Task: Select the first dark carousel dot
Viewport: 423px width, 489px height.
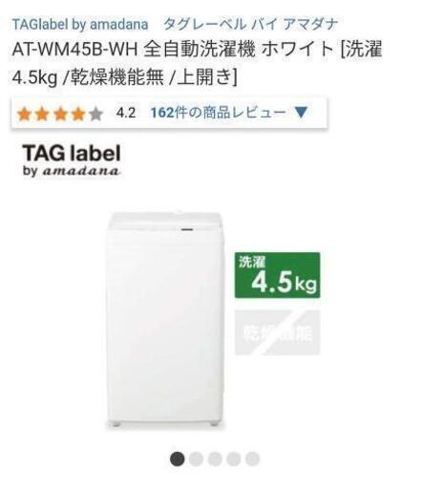Action: [x=177, y=459]
